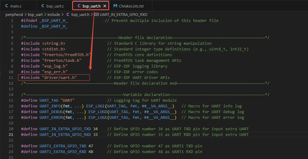The width and height of the screenshot is (308, 159).
Task: Click the C file icon on main.c tab
Action: [x=7, y=6]
